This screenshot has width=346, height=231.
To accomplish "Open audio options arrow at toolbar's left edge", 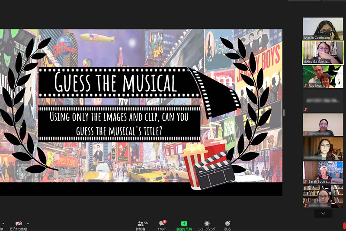I will [x=3, y=224].
